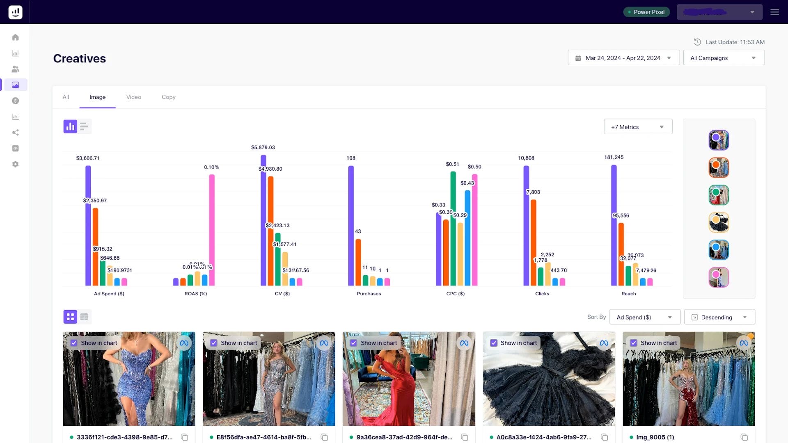The width and height of the screenshot is (788, 443).
Task: Open the Descending sort order selector
Action: click(x=719, y=317)
